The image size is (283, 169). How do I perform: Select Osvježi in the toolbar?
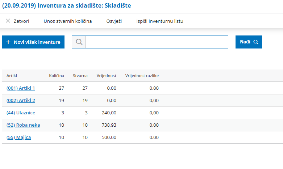114,21
